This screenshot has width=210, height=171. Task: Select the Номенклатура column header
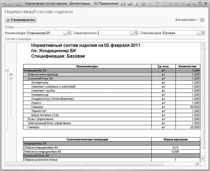(87, 66)
